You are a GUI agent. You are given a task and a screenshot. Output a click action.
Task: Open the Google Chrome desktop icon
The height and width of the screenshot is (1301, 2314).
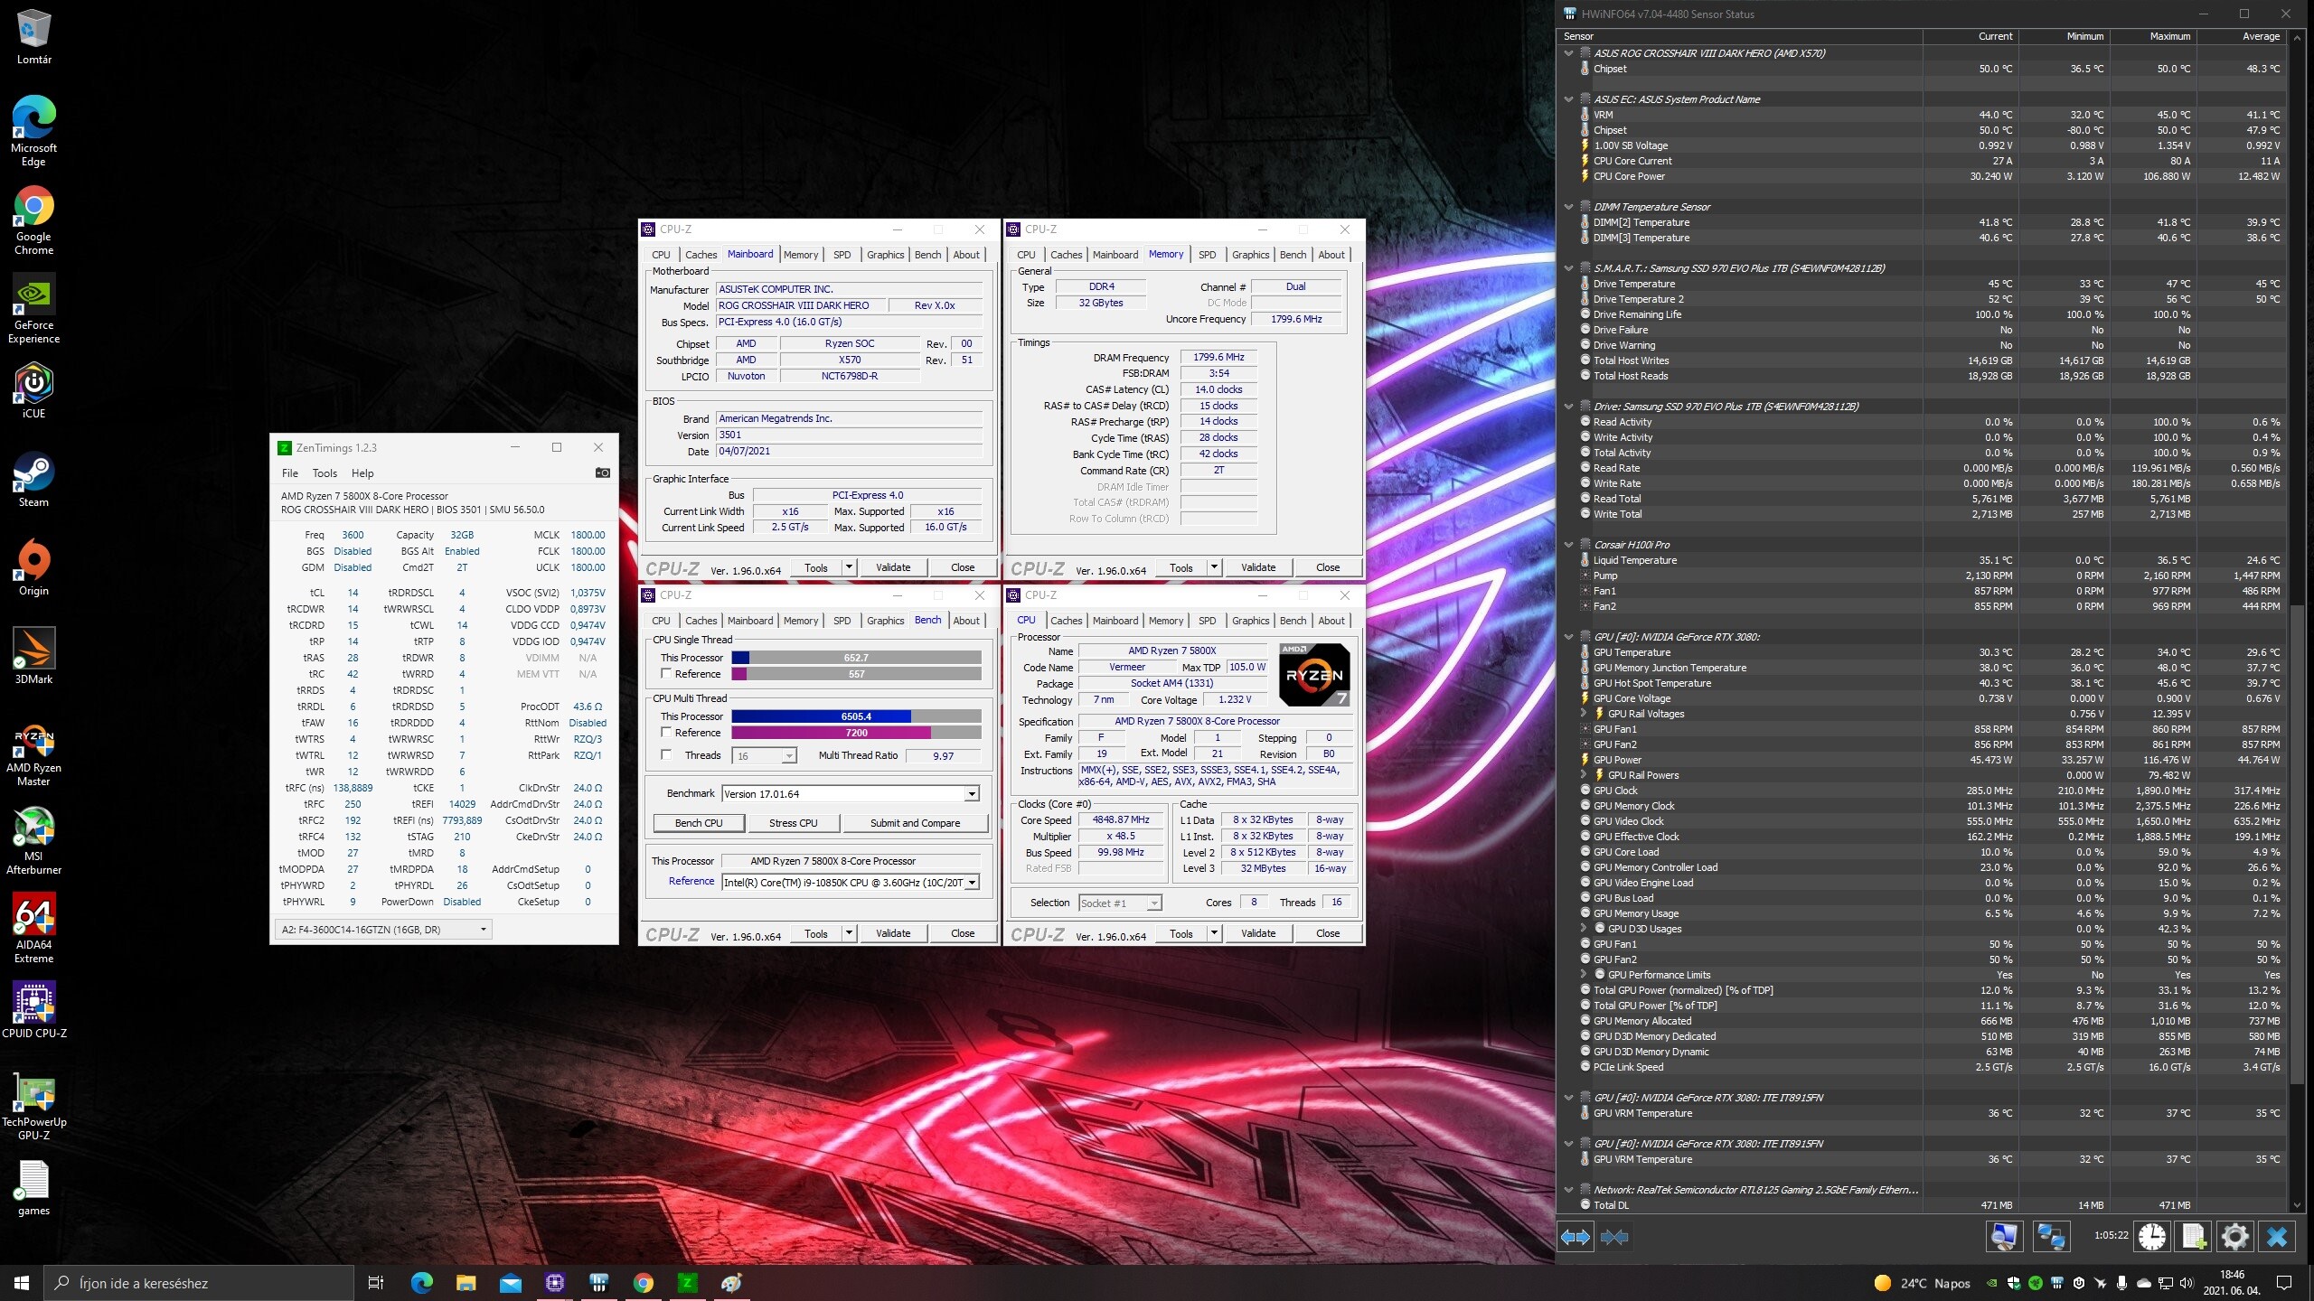pyautogui.click(x=33, y=220)
